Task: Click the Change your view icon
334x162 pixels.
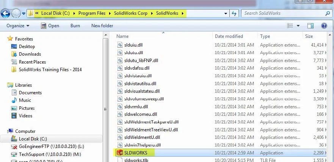Action: [290, 26]
